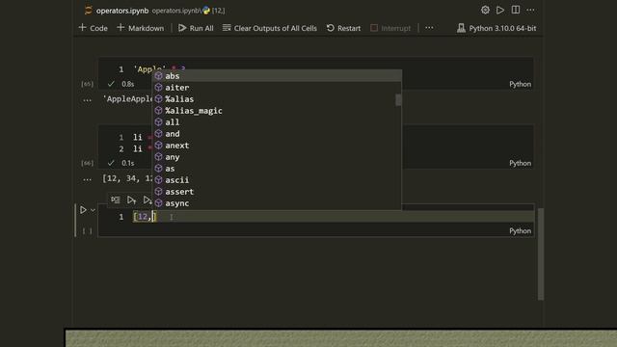
Task: Click the cube icon beside async suggestion
Action: click(158, 203)
